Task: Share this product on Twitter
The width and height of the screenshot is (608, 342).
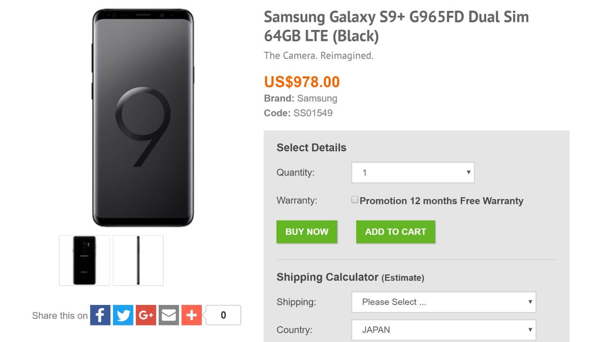Action: coord(123,315)
